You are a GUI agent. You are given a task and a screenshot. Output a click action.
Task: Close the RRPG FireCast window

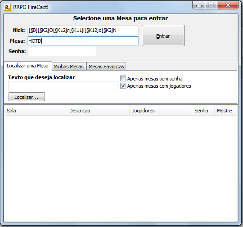[228, 5]
